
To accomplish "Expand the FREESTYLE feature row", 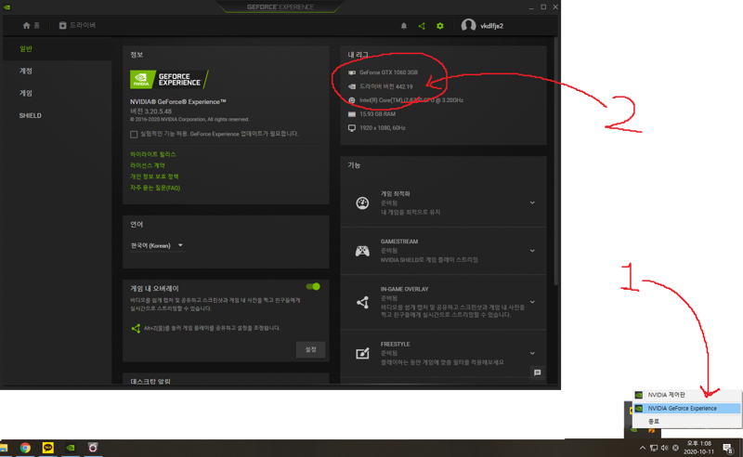I will (532, 353).
